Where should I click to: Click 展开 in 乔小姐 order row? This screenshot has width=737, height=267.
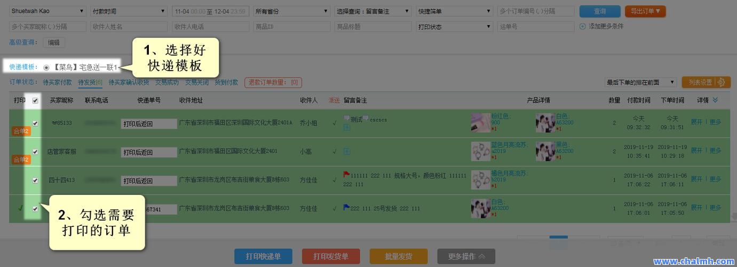(696, 122)
